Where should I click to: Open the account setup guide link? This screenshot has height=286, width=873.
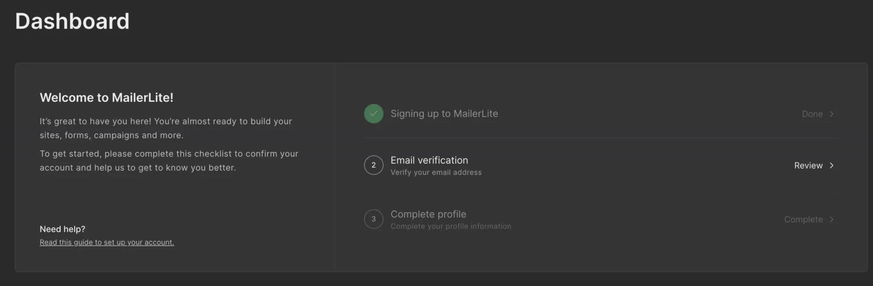(x=107, y=242)
